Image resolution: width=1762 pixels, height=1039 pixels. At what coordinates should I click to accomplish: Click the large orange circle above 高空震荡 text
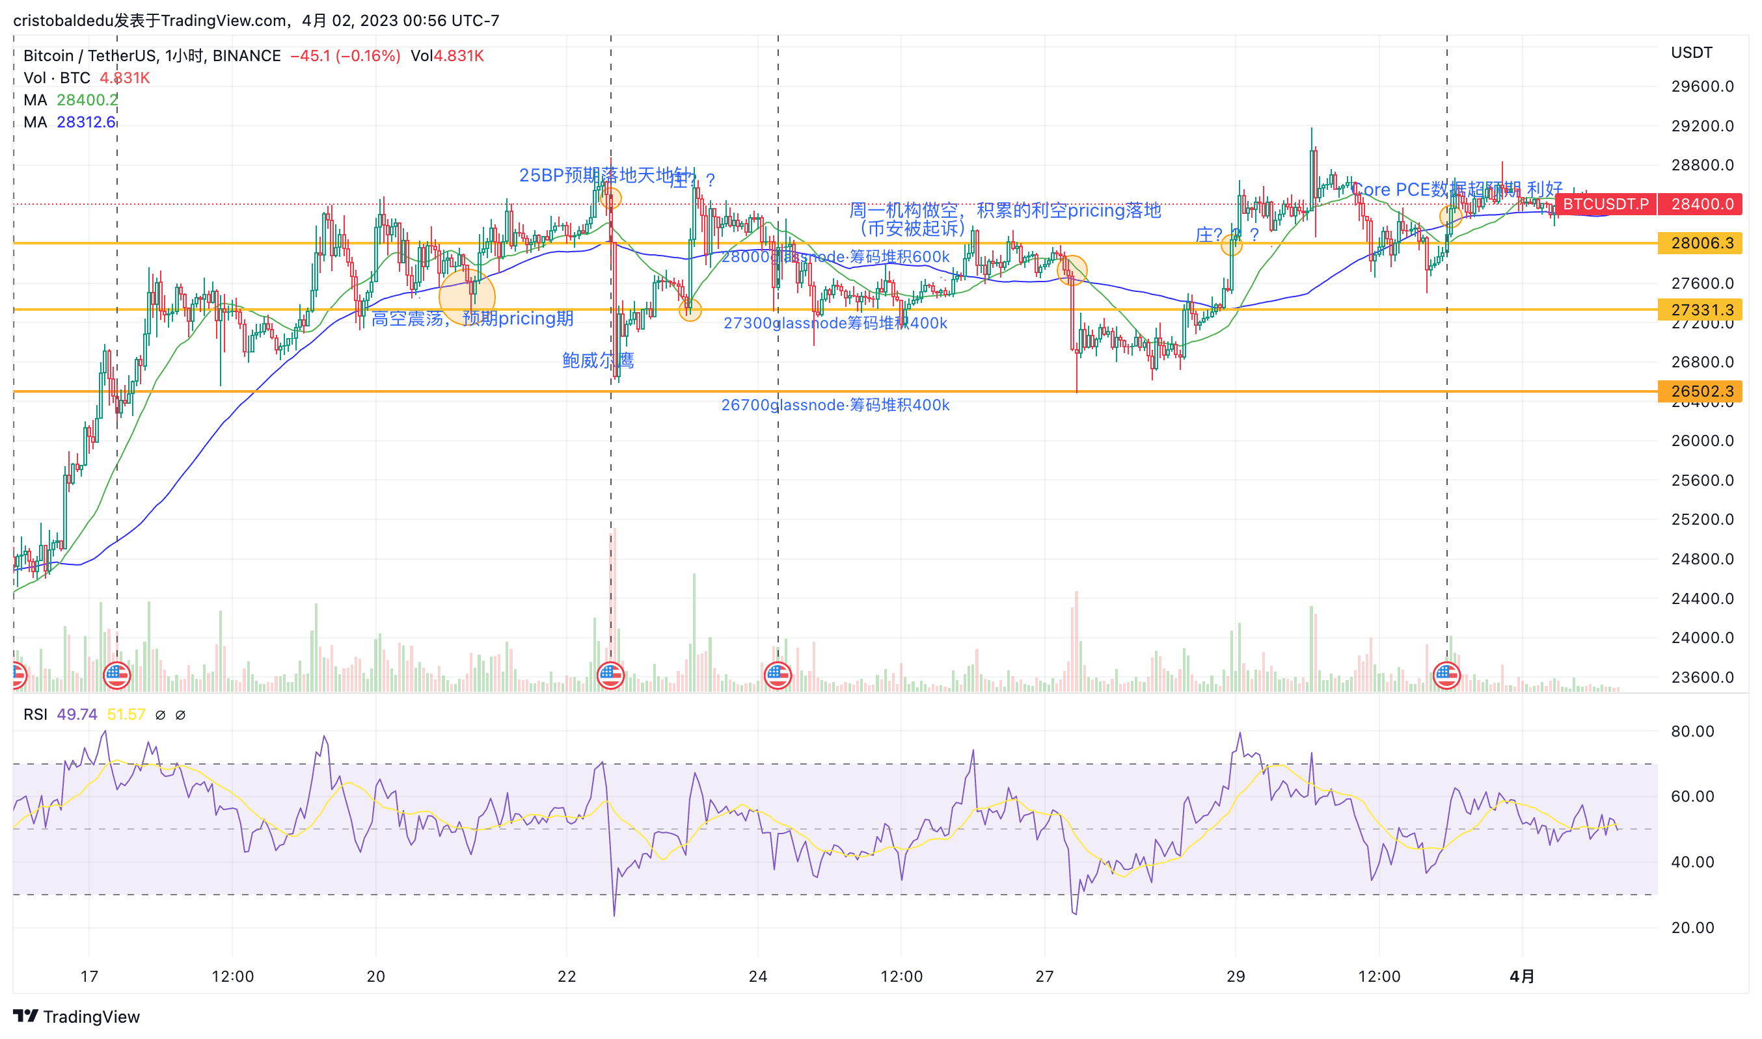coord(467,297)
